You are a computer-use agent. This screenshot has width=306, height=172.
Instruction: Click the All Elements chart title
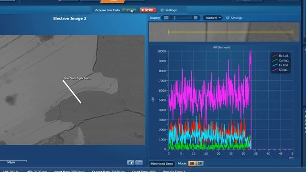click(221, 47)
